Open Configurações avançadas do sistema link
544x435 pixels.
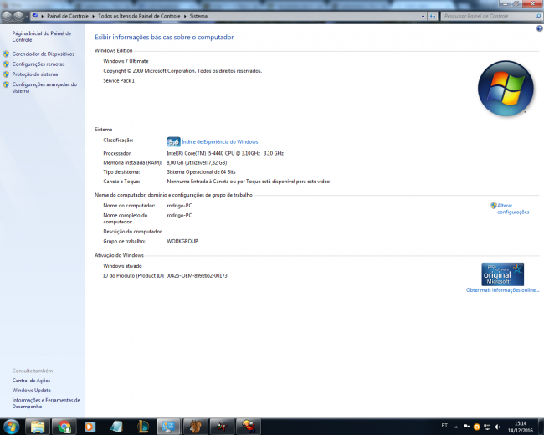pyautogui.click(x=44, y=88)
